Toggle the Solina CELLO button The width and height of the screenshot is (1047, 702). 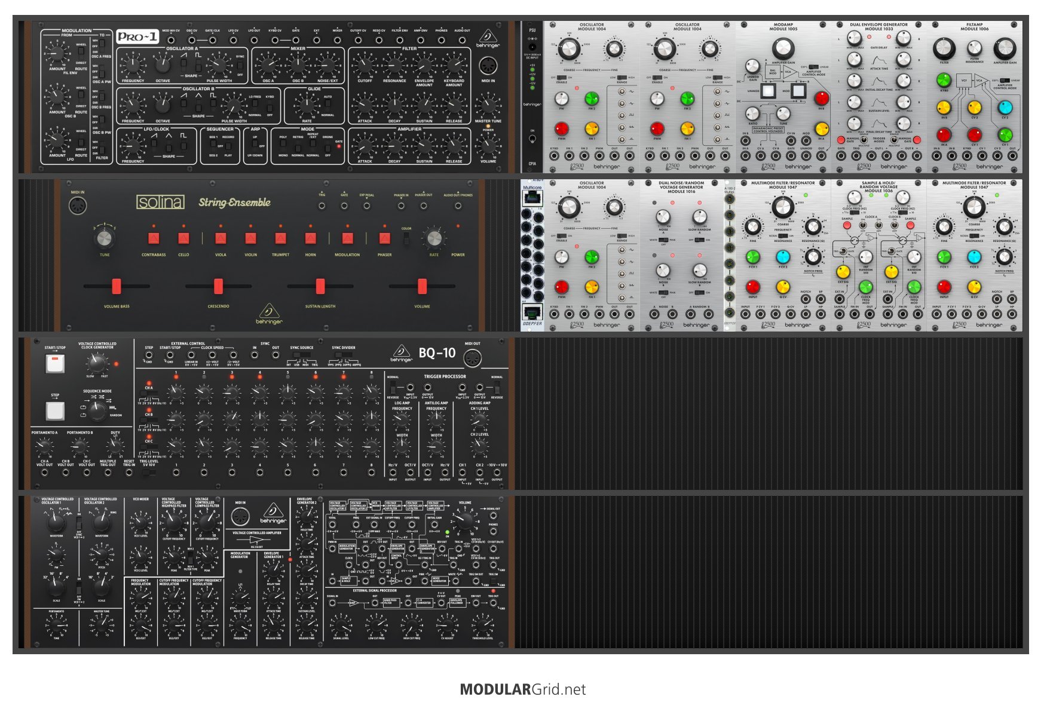click(x=183, y=238)
